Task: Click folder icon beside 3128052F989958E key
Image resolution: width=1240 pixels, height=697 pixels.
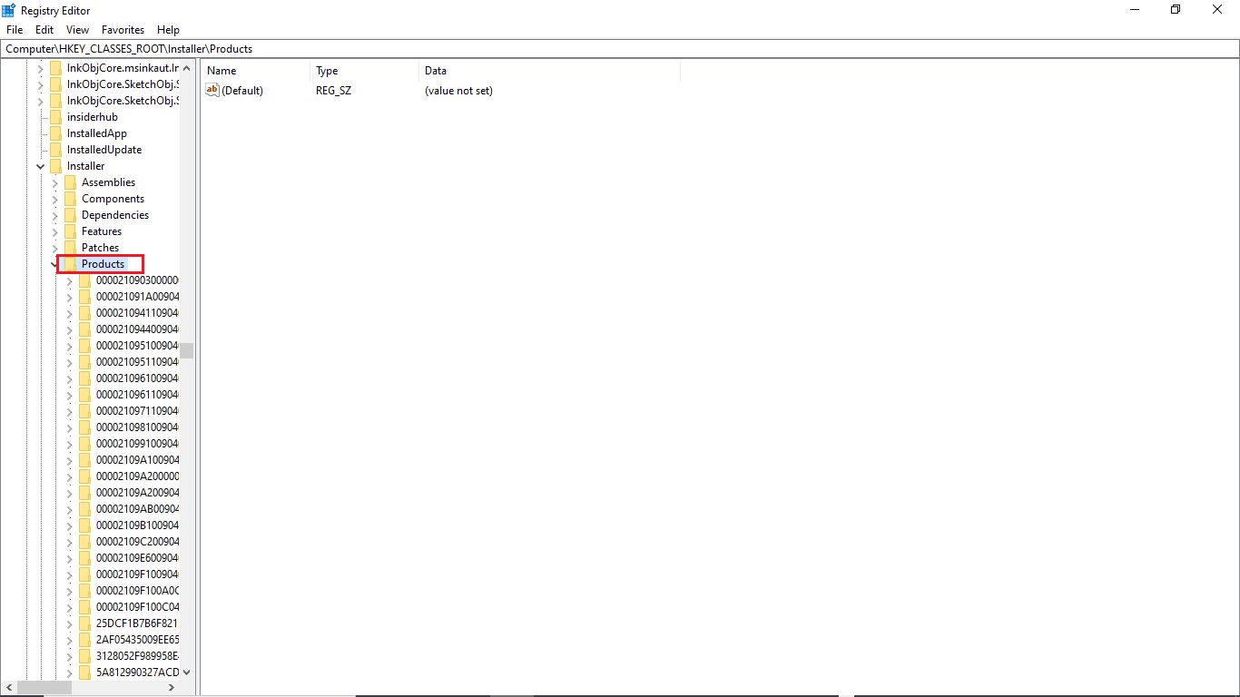Action: pos(85,656)
